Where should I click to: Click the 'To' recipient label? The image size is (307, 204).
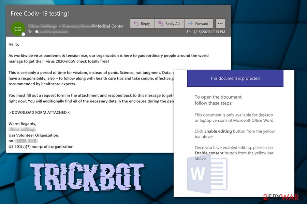tap(30, 32)
